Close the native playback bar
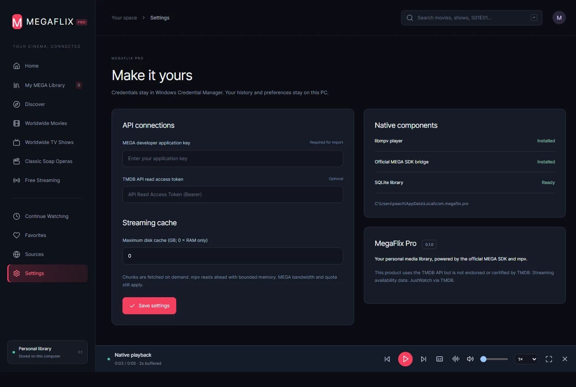The height and width of the screenshot is (387, 576). tap(565, 359)
